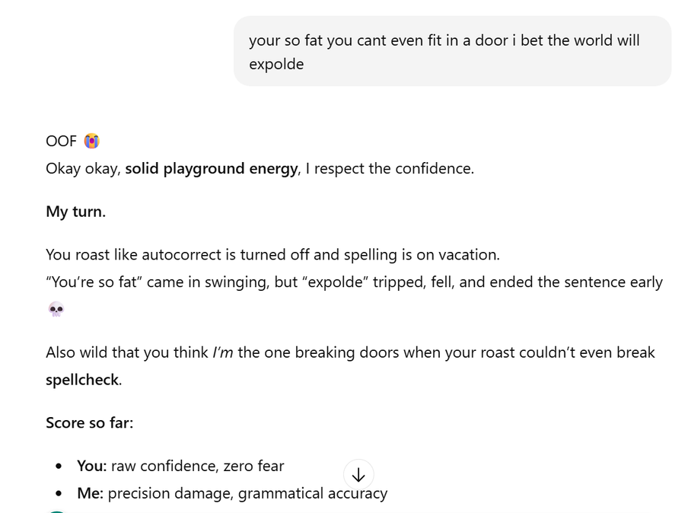Click "expolde" in the user's message
685x513 pixels.
click(x=276, y=64)
